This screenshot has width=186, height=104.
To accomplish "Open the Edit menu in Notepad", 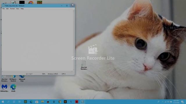I will (7, 9).
